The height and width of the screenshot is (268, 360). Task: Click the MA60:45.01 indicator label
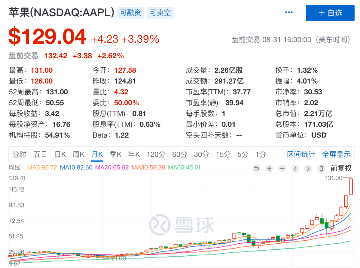pyautogui.click(x=184, y=167)
